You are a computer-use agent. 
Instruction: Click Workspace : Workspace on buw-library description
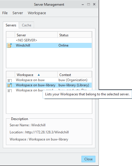click(39, 139)
